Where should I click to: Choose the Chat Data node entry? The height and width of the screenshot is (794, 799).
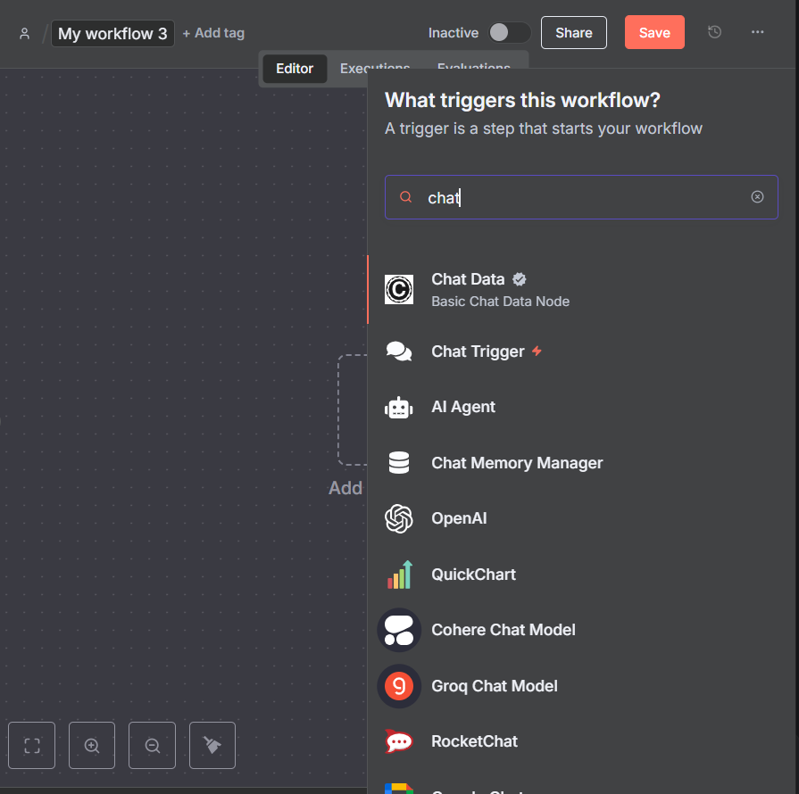click(x=583, y=289)
